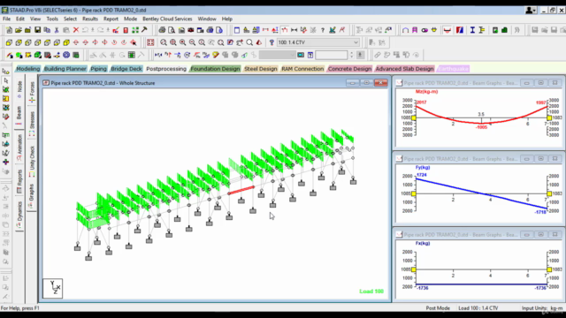Switch to the Foundation Design tab
The image size is (566, 318).
point(215,69)
